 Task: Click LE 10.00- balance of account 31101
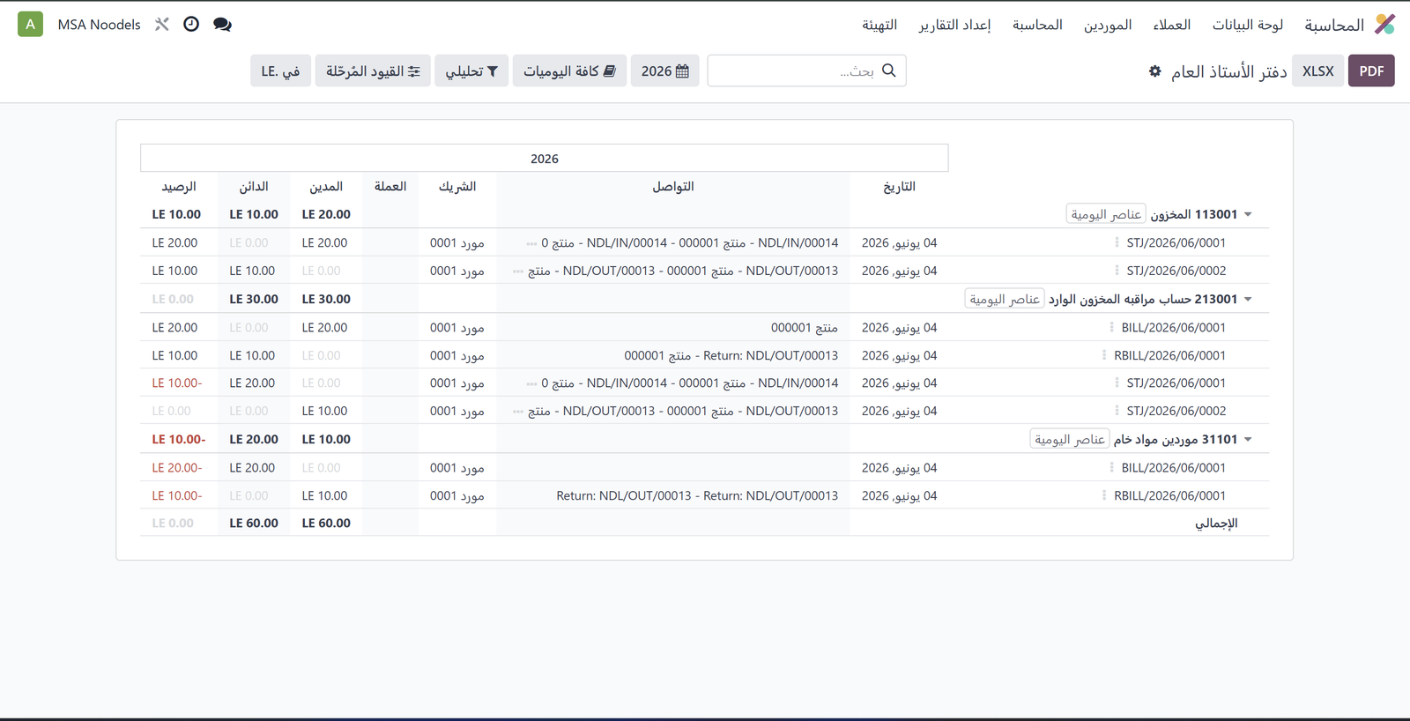pyautogui.click(x=179, y=439)
